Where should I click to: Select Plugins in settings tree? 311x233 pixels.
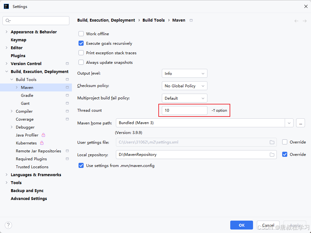point(18,56)
